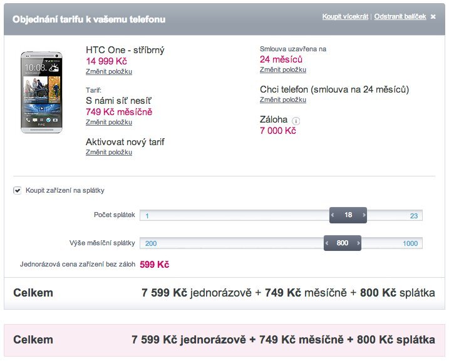Open the Koupit vícekrát link
The height and width of the screenshot is (361, 449).
(345, 16)
